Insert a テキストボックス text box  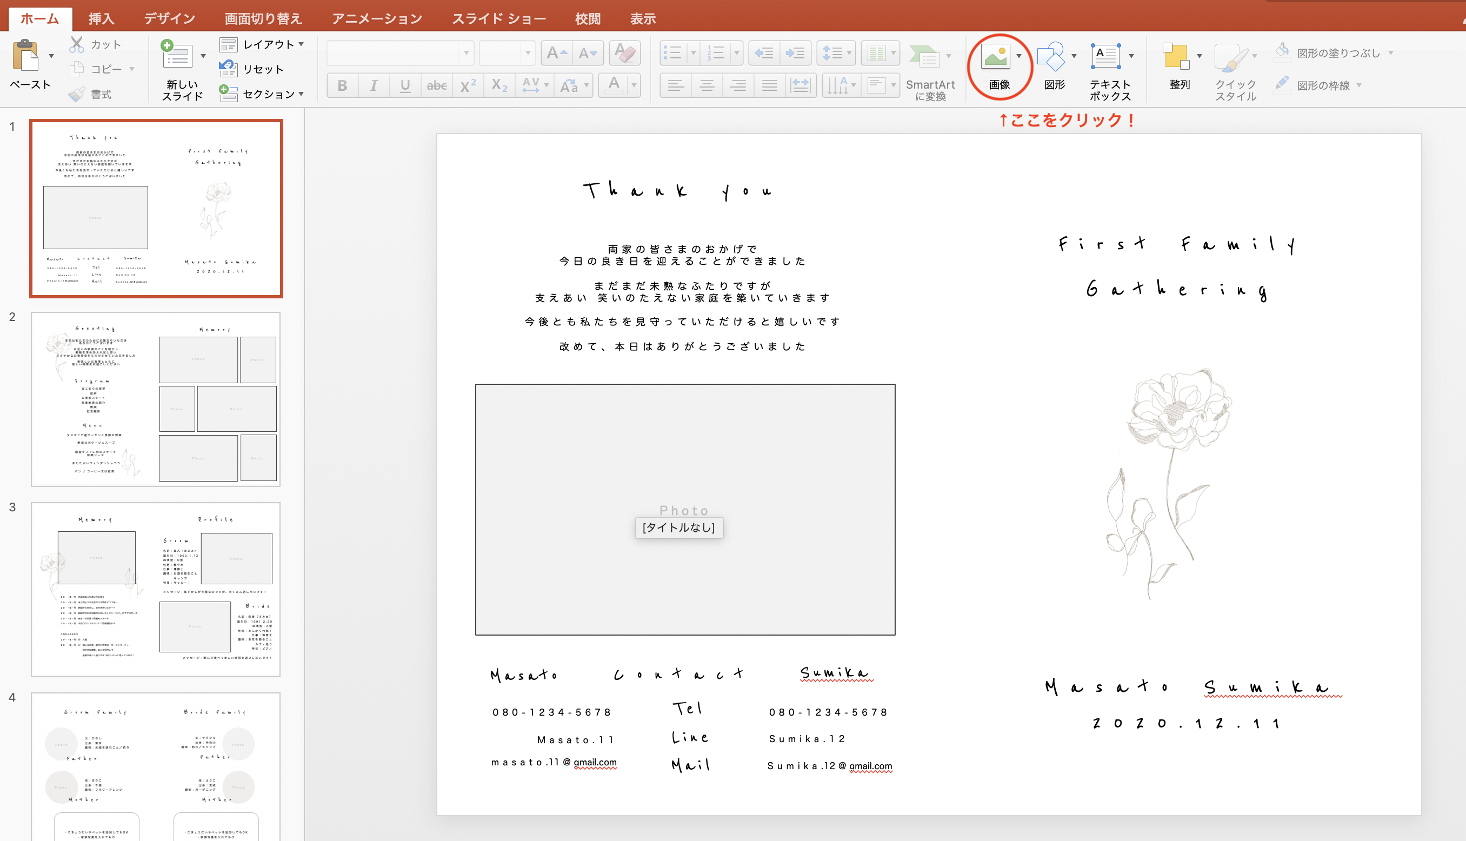1105,57
